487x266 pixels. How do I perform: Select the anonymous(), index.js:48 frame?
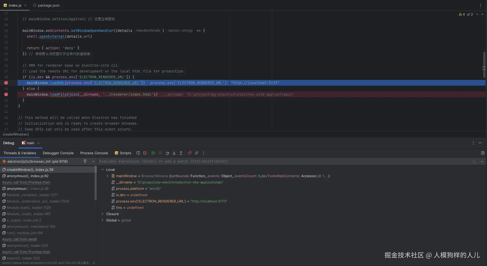(x=48, y=188)
